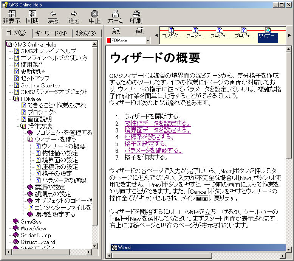Image resolution: width=294 pixels, height=261 pixels.
Task: Follow the 物性値データを設定する。 link
Action: click(x=158, y=123)
